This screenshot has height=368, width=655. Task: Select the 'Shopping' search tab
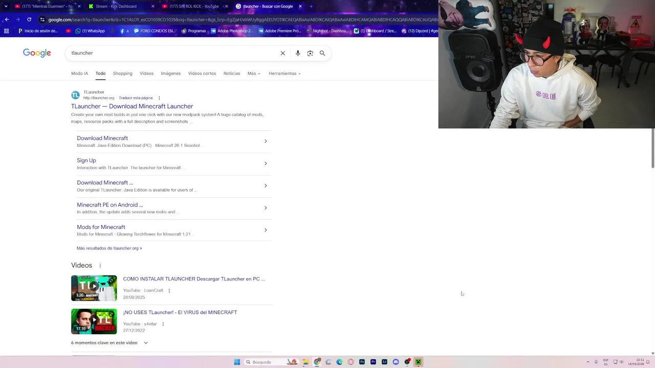122,74
